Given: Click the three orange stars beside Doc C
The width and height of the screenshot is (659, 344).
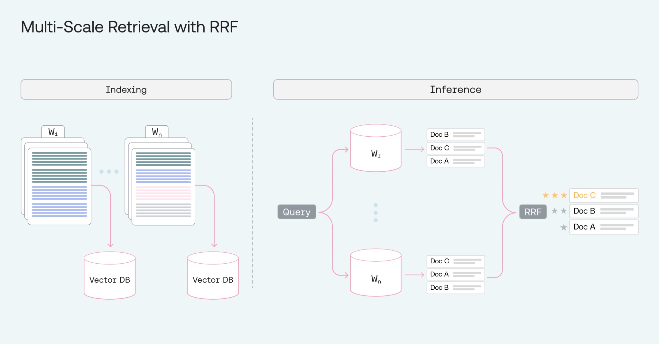Looking at the screenshot, I should (x=555, y=195).
